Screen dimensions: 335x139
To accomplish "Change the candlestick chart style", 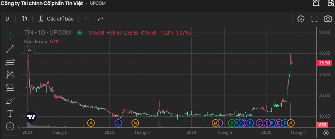I will (24, 19).
